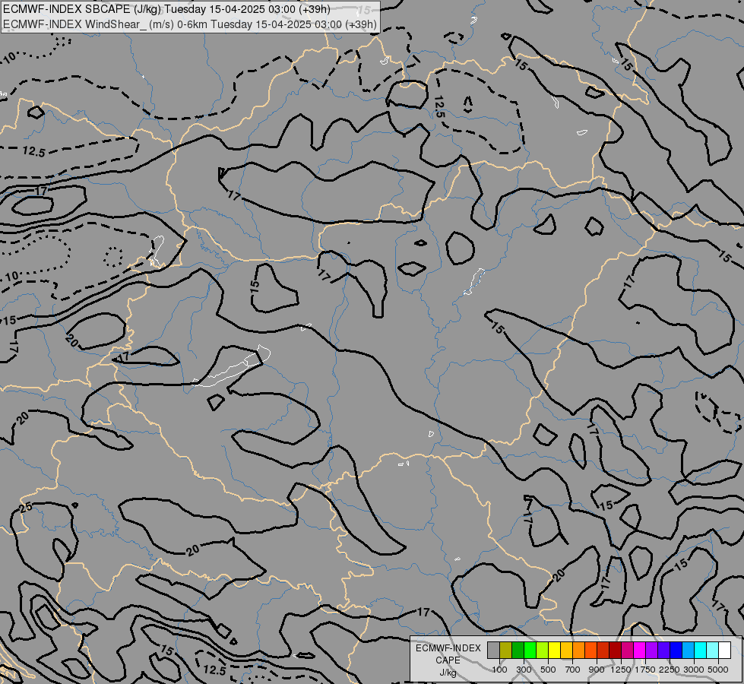Select the purple swatch right of 1750
Screen dimensions: 744x684
(652, 651)
